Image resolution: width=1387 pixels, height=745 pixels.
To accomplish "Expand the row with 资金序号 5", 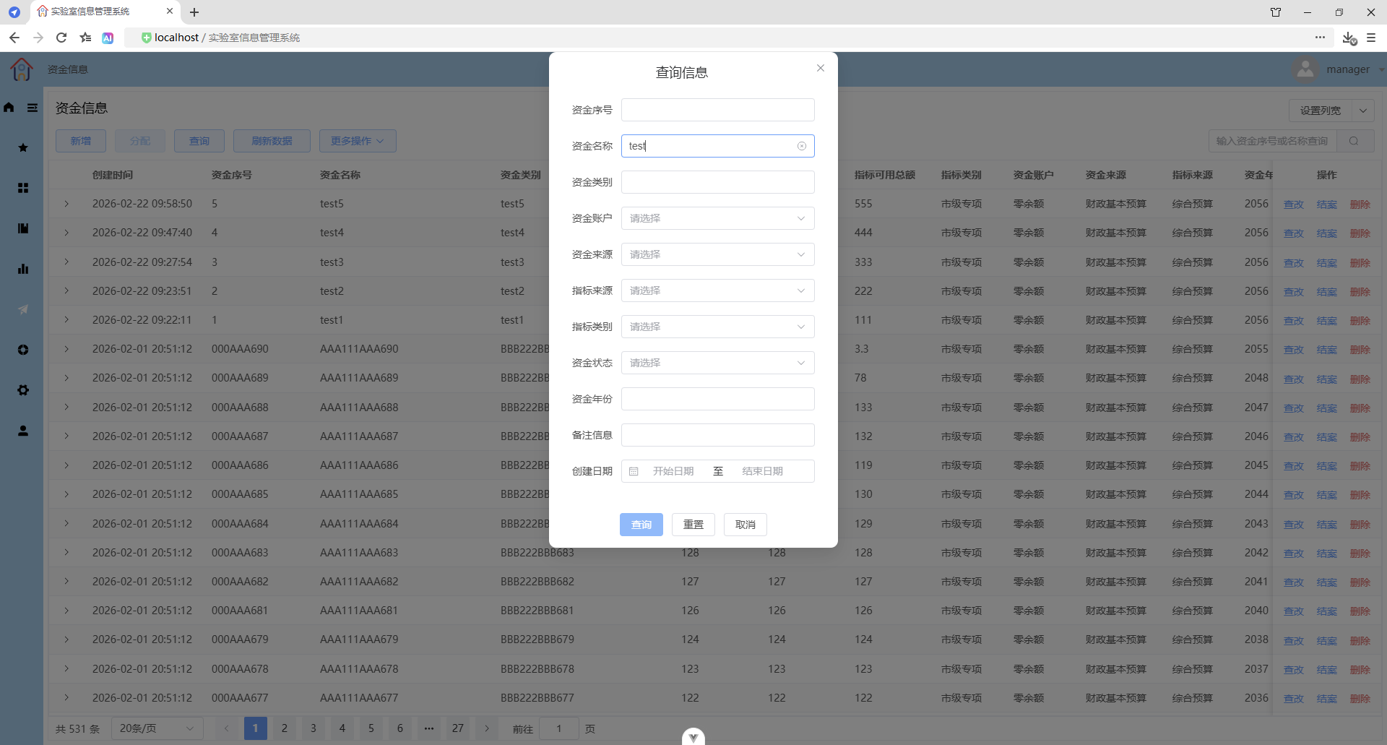I will click(66, 204).
